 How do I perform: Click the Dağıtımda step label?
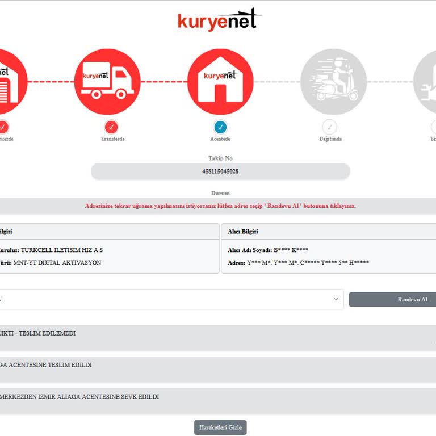click(x=330, y=139)
